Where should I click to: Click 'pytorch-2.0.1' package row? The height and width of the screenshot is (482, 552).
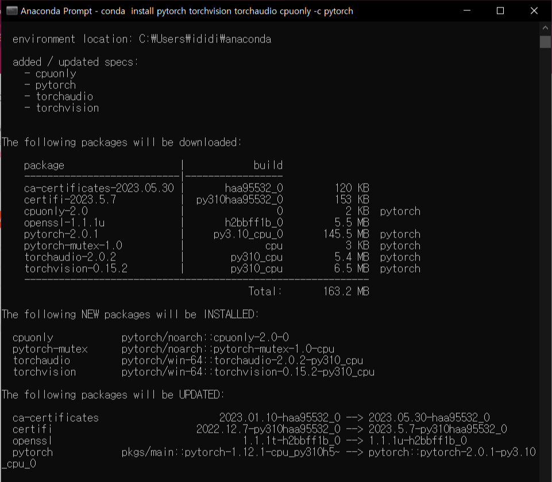pyautogui.click(x=222, y=234)
